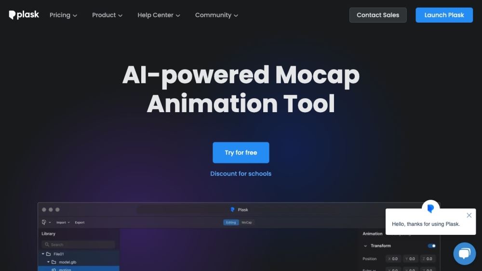Screen dimensions: 482x271
Task: Expand the Product dropdown menu
Action: coord(107,15)
